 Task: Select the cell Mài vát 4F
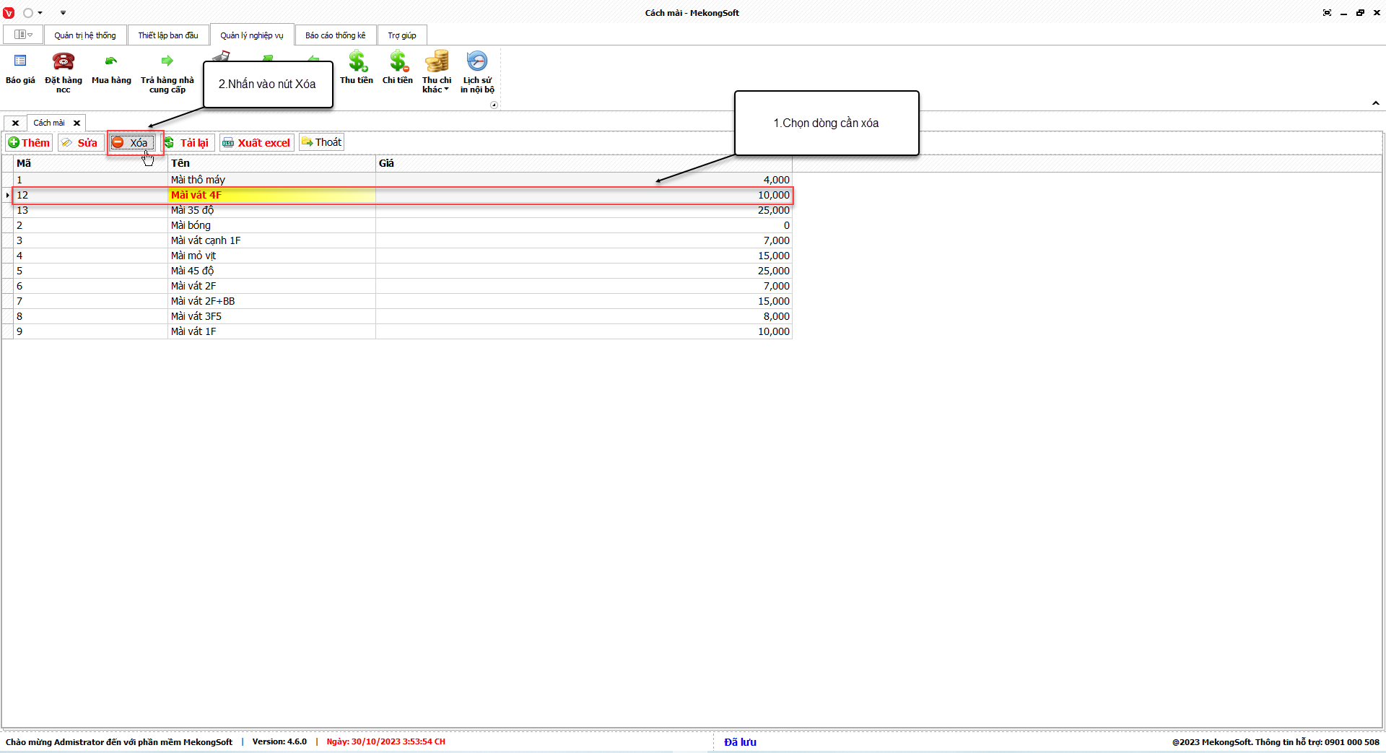(x=272, y=195)
